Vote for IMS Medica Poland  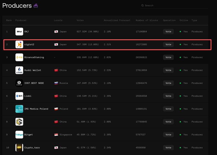coord(168,109)
